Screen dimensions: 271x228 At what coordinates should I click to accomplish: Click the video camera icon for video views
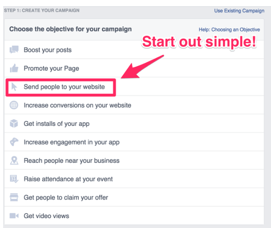pos(14,216)
